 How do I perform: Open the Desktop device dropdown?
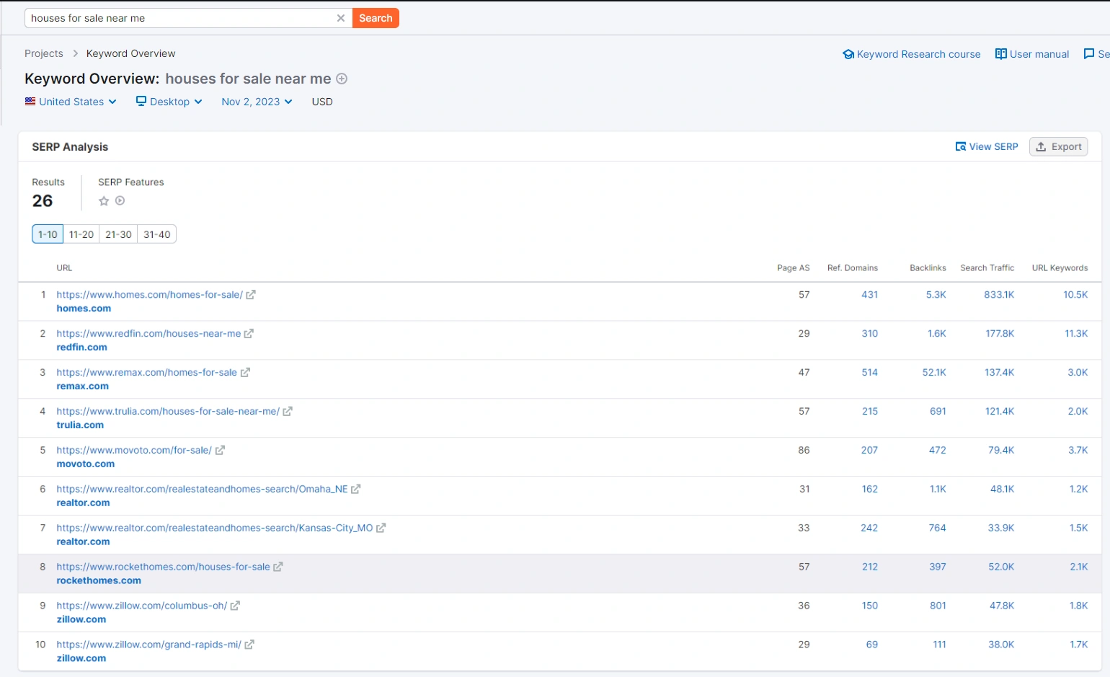169,102
